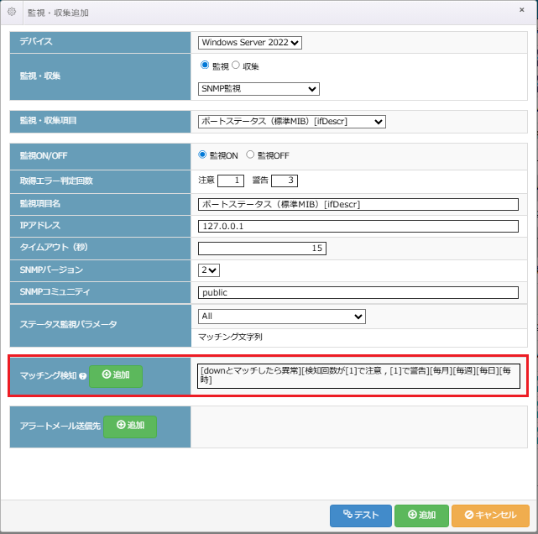Viewport: 538px width, 534px height.
Task: Click the 追加 button for マッチング検知
Action: point(116,375)
